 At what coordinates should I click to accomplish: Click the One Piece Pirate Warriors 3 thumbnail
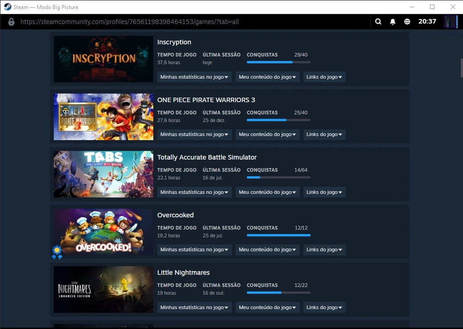click(x=103, y=117)
